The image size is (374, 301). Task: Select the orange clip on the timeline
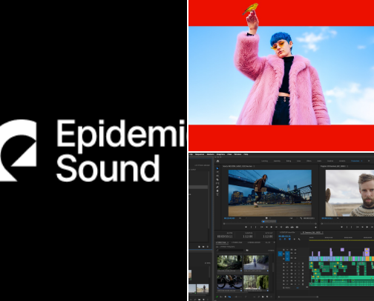367,259
